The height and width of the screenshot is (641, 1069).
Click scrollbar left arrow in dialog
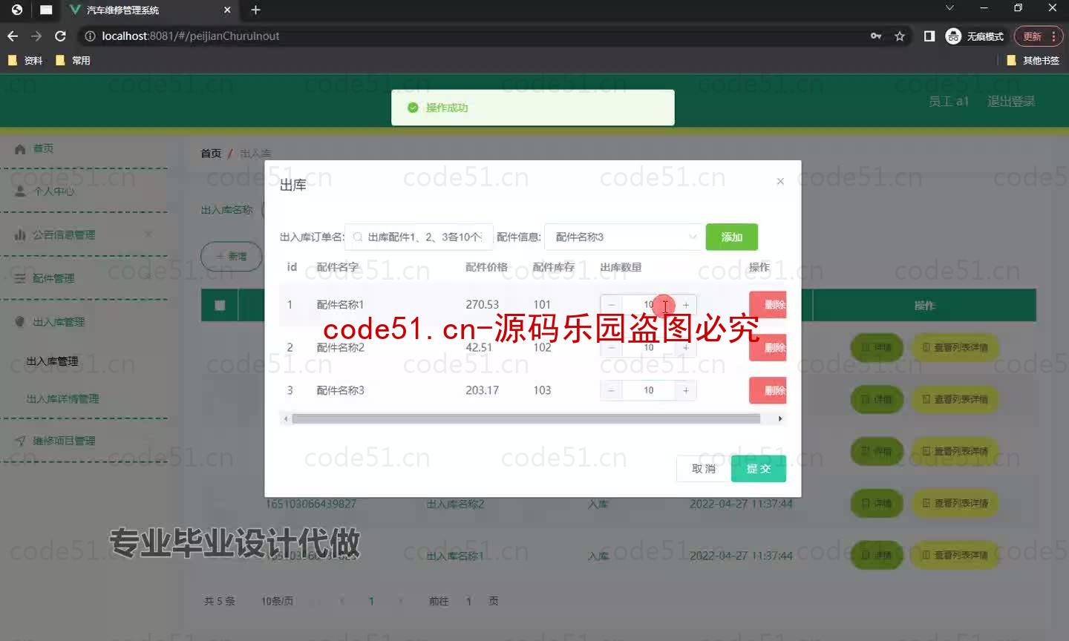(285, 418)
